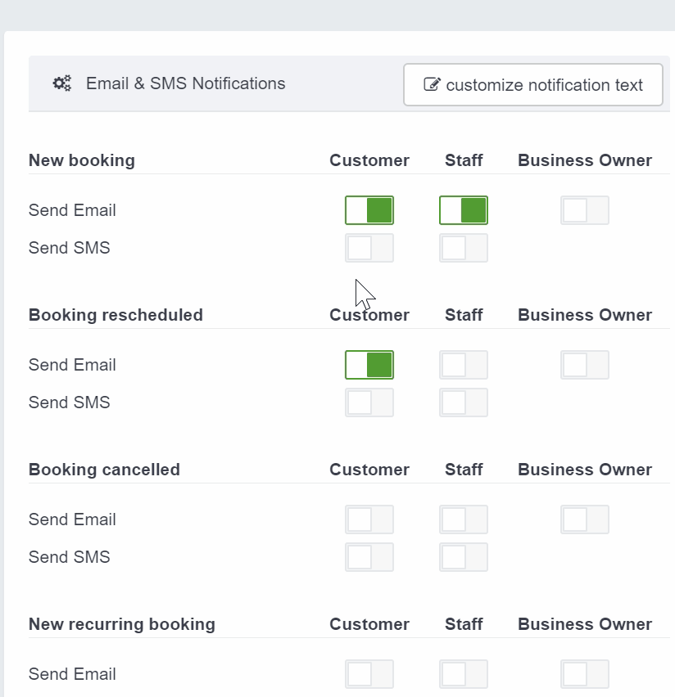
Task: Enable Booking rescheduled Business Owner email toggle
Action: [585, 365]
